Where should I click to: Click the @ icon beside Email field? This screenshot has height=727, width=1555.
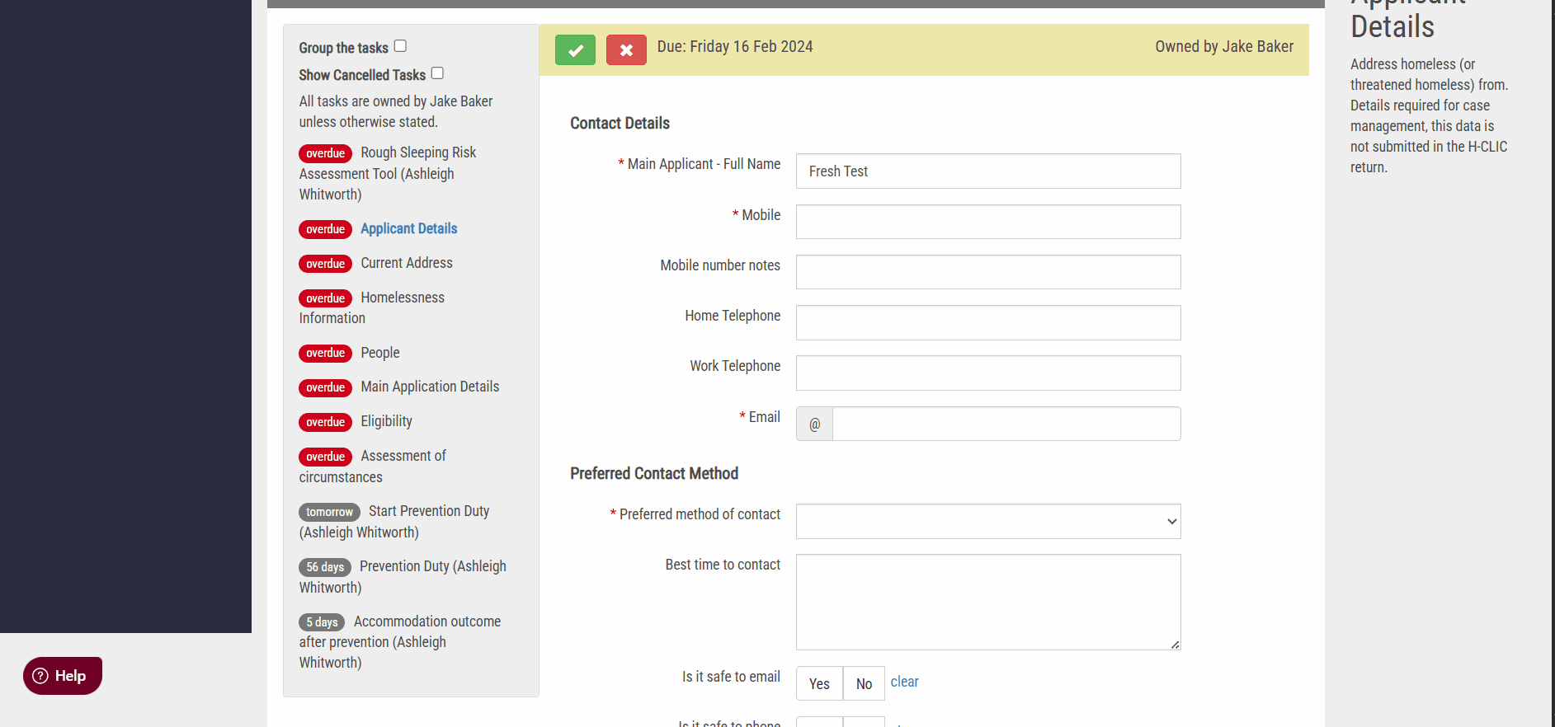pyautogui.click(x=814, y=424)
